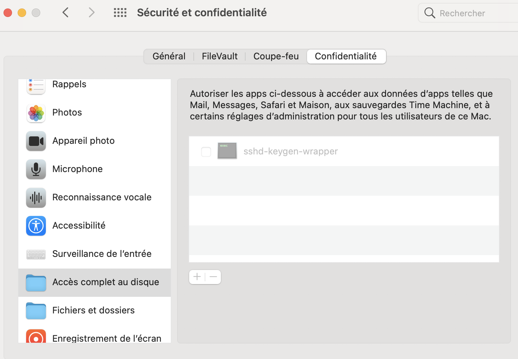Click the Enregistrement de l'écran icon
The height and width of the screenshot is (359, 518).
click(36, 337)
